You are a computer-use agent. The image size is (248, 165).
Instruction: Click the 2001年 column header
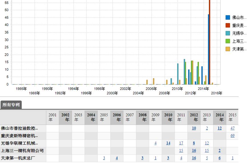pos(53,117)
